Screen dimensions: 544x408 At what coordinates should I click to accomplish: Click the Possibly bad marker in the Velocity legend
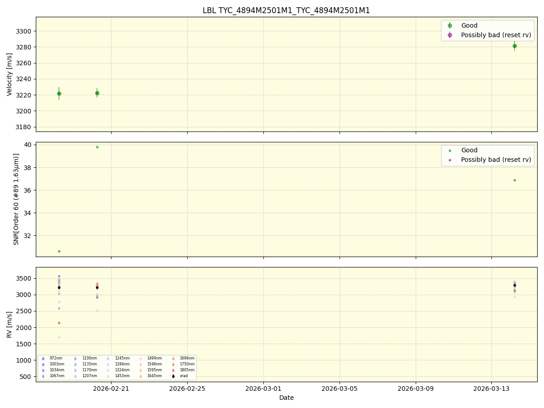pyautogui.click(x=450, y=35)
